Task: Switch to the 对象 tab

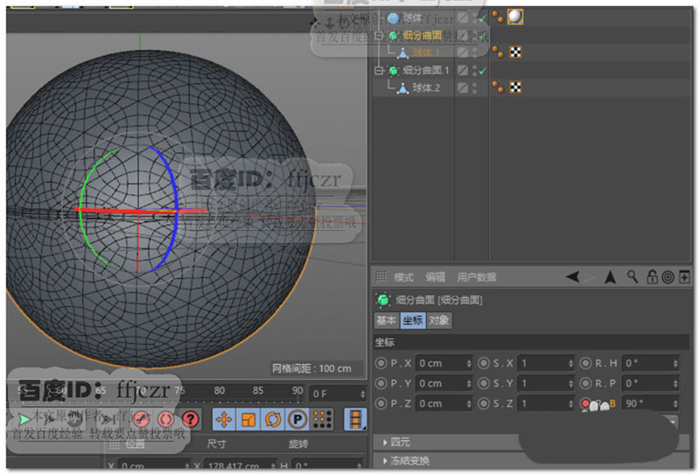Action: 439,320
